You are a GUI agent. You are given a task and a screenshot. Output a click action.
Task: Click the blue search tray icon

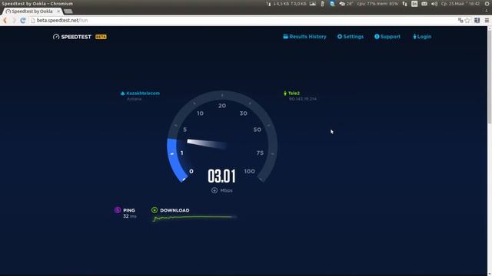(332, 4)
